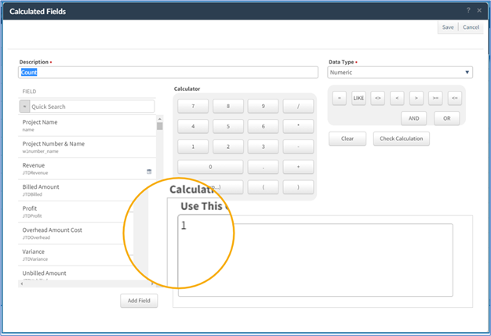This screenshot has width=491, height=336.
Task: Open the Data Type dropdown
Action: (x=400, y=73)
